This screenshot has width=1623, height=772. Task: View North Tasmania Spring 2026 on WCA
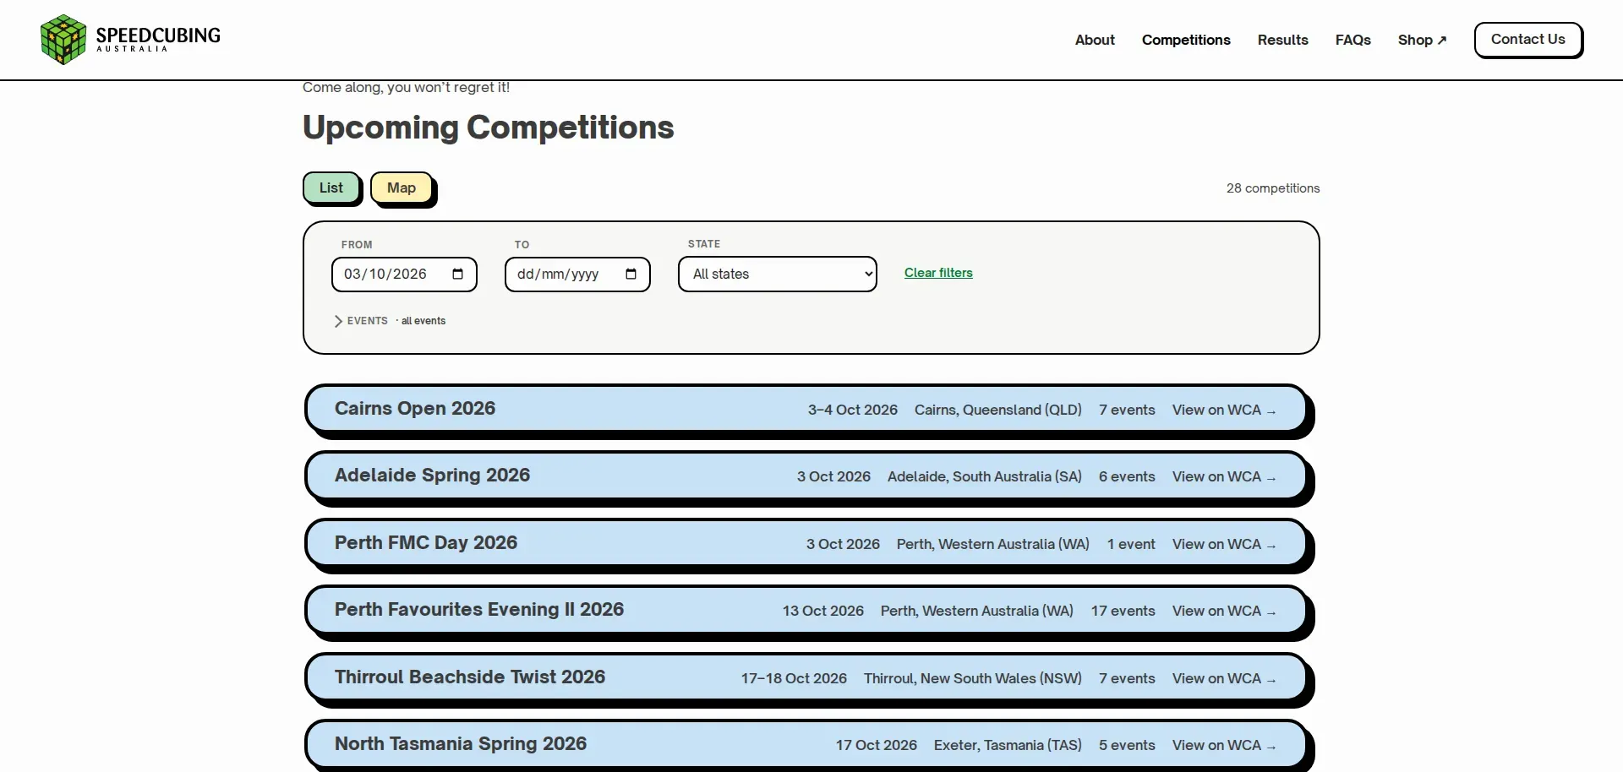tap(1224, 745)
